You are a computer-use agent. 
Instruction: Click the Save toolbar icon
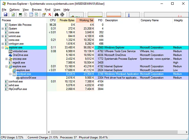(5, 15)
